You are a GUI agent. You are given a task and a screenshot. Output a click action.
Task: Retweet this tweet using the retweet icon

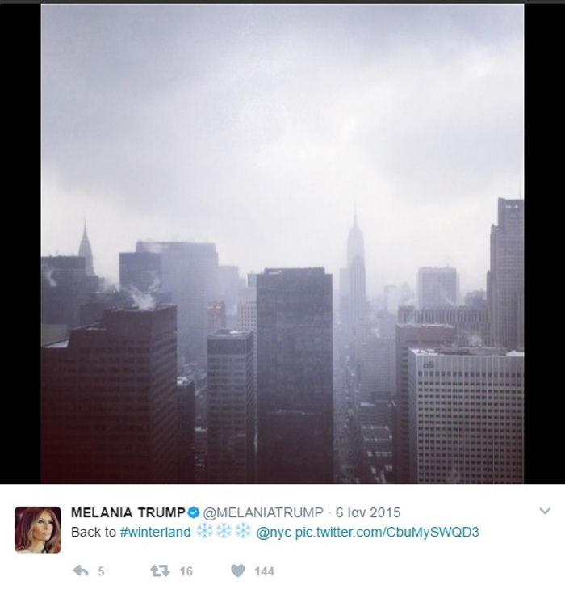point(160,571)
